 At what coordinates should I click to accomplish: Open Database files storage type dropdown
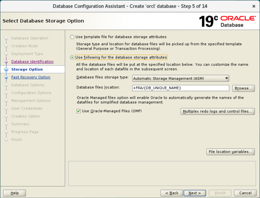tap(180, 78)
